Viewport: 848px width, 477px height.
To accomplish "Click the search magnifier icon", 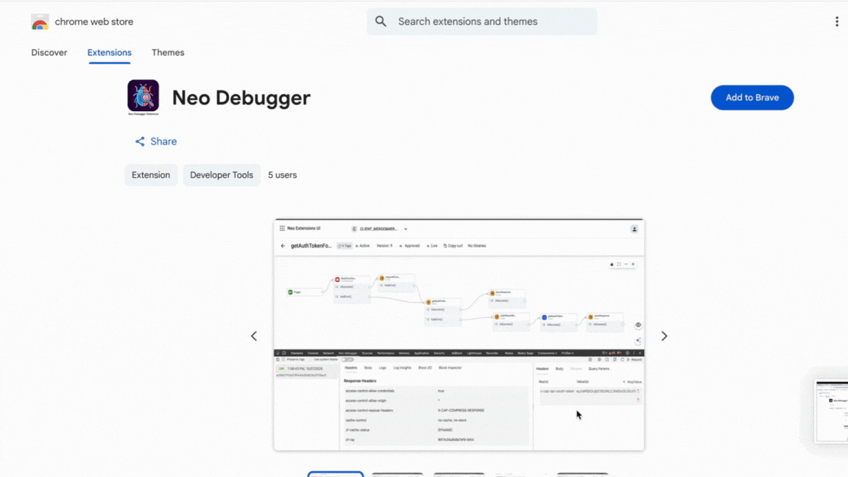I will (381, 21).
